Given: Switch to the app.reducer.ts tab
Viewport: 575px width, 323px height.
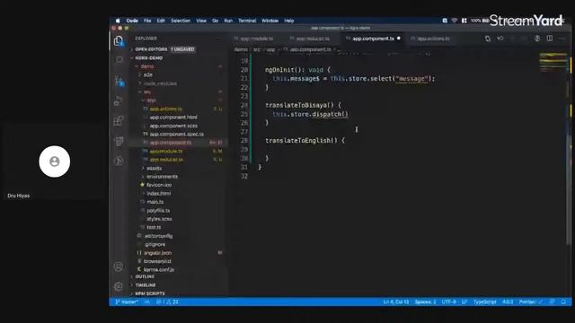Looking at the screenshot, I should point(313,39).
